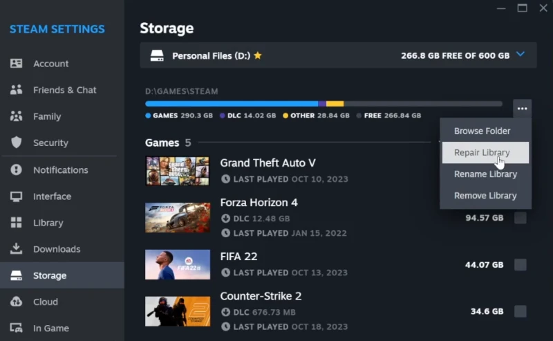Click clock icon for Counter-Strike 2 last played
The width and height of the screenshot is (553, 341).
[226, 326]
